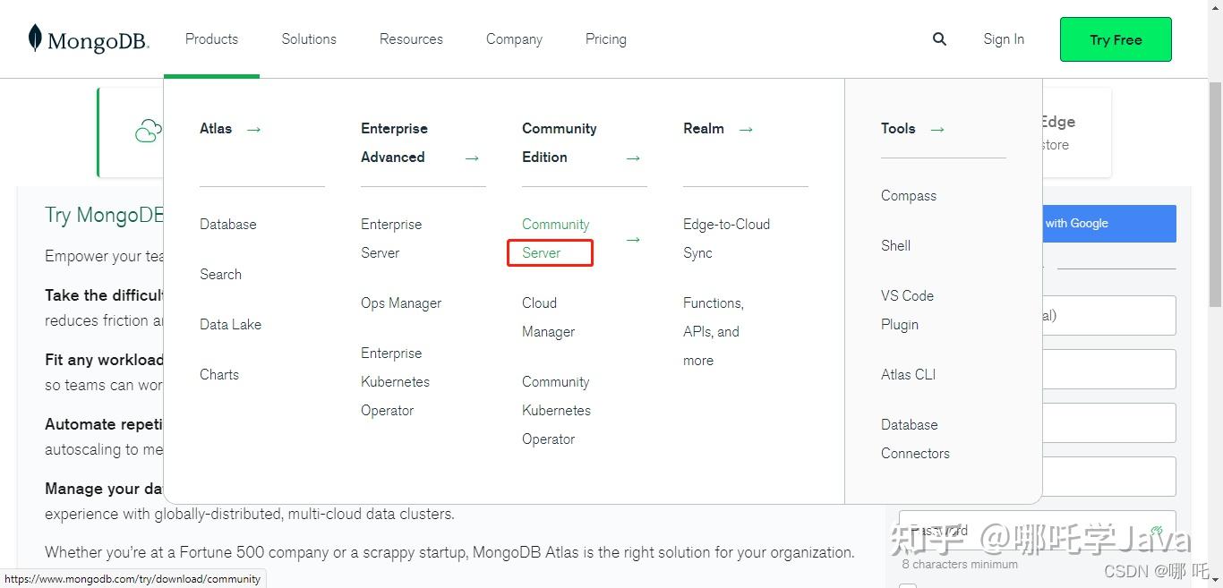Expand the Community Edition arrow
This screenshot has height=588, width=1223.
click(x=633, y=158)
